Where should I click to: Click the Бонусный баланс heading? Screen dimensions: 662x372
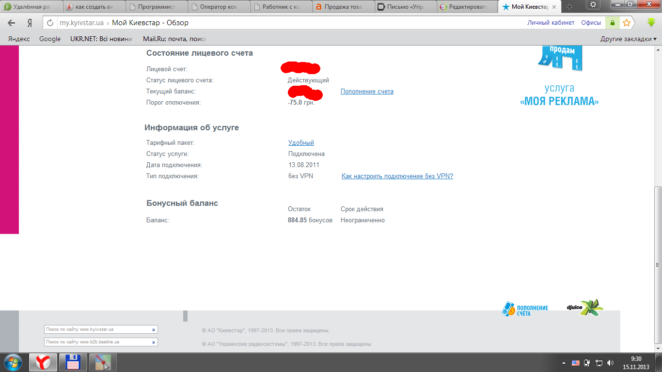pyautogui.click(x=182, y=203)
